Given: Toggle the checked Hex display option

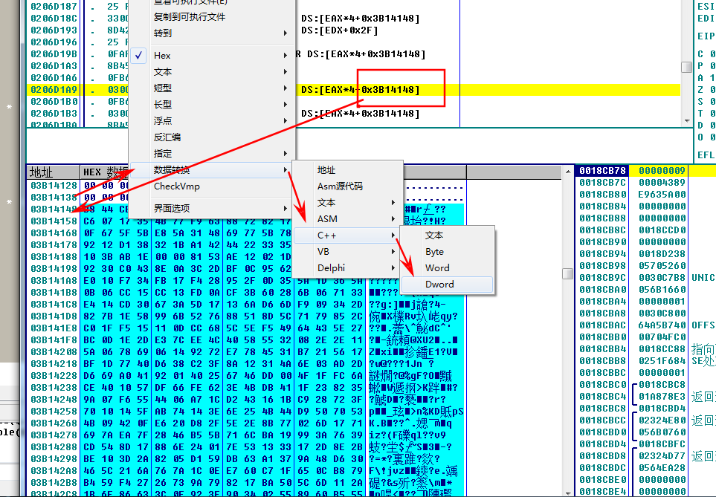Looking at the screenshot, I should point(211,55).
